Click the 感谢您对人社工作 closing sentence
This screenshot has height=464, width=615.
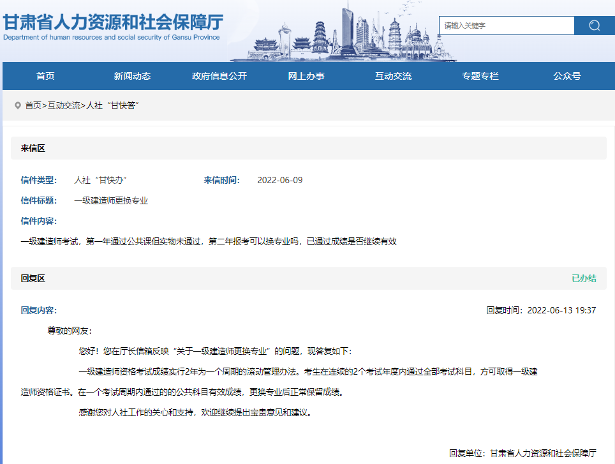point(196,412)
